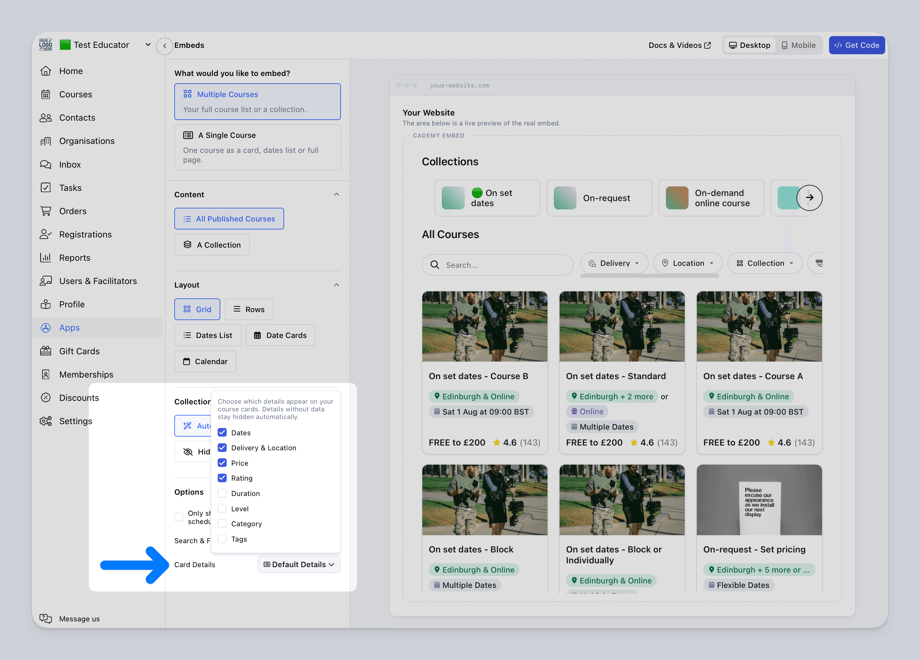Image resolution: width=920 pixels, height=660 pixels.
Task: Open the Location filter dropdown
Action: pyautogui.click(x=688, y=263)
